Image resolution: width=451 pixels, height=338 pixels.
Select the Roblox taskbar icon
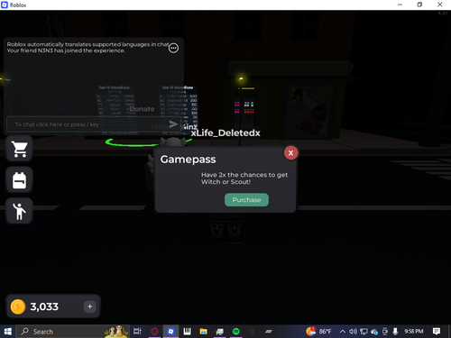coord(170,332)
